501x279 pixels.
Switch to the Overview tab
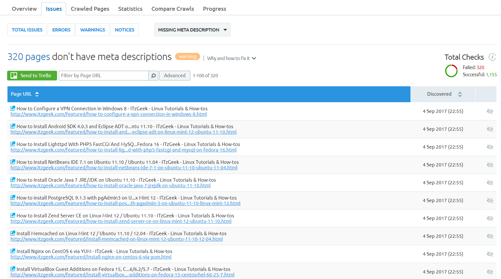tap(24, 9)
